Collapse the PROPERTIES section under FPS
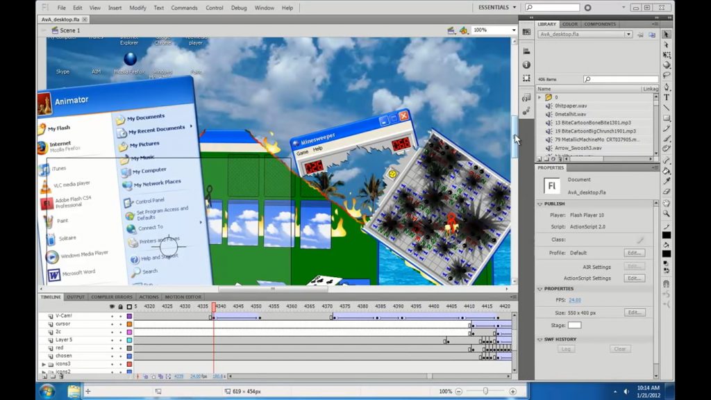The height and width of the screenshot is (400, 711). tap(540, 289)
